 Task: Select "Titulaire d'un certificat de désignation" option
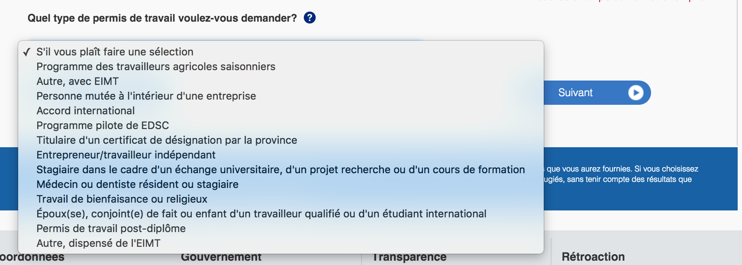(x=167, y=140)
